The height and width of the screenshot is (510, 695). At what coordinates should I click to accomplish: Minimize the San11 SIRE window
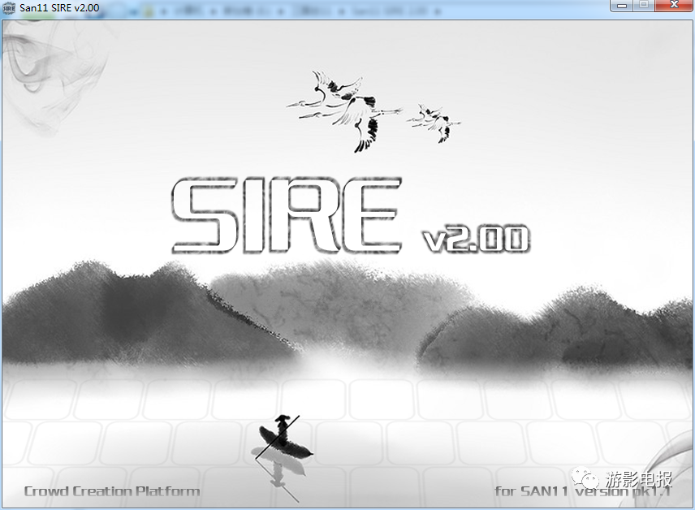point(622,6)
